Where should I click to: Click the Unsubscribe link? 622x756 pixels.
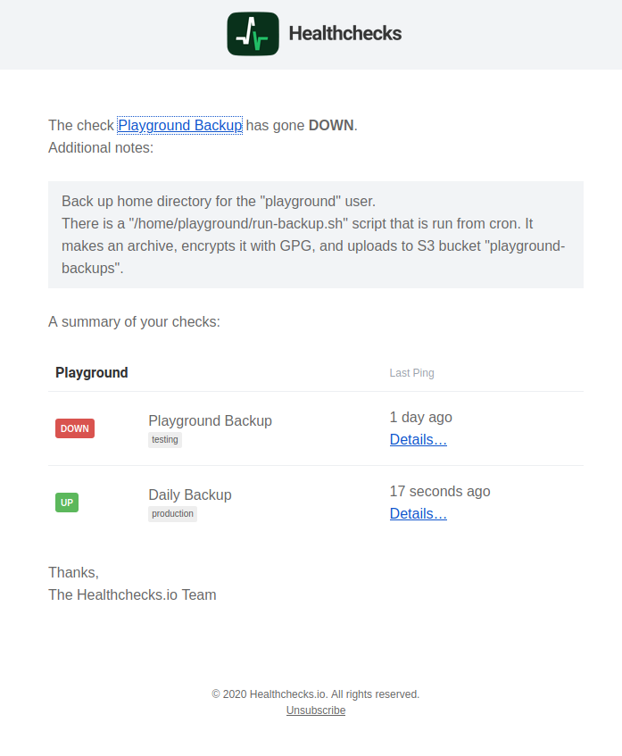316,710
